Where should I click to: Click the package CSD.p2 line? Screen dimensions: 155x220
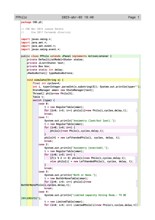click(32, 22)
